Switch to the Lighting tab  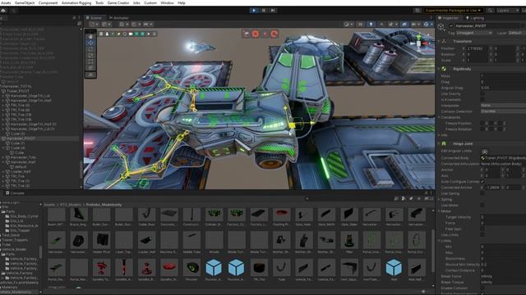click(475, 18)
